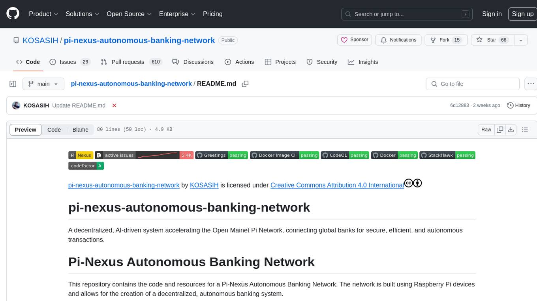Open the main branch selector
The width and height of the screenshot is (537, 301).
(43, 84)
